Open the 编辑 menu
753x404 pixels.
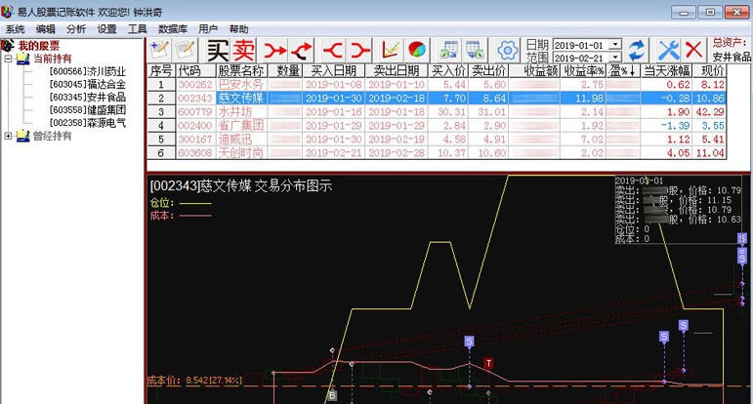[46, 29]
